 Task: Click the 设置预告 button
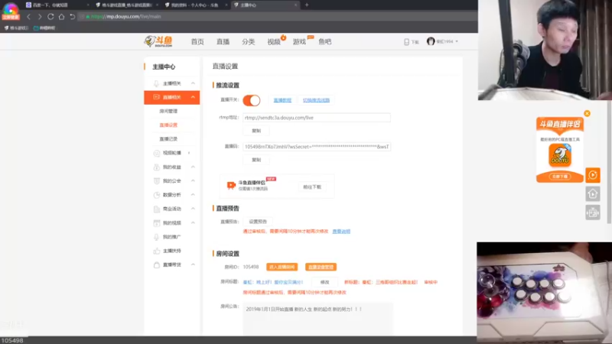(258, 222)
